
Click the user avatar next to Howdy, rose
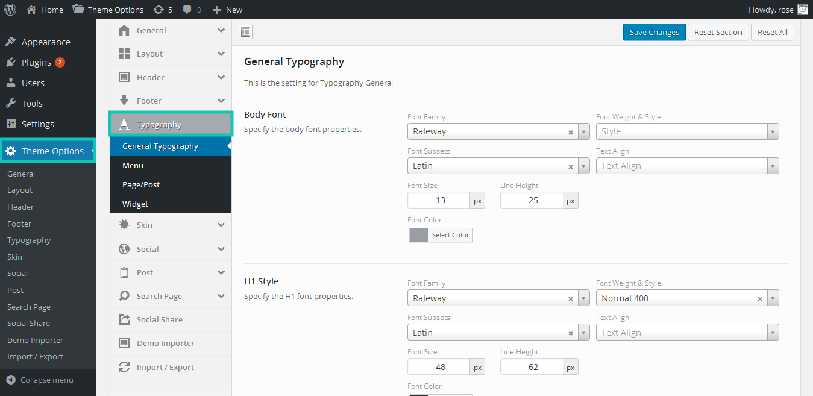(802, 10)
